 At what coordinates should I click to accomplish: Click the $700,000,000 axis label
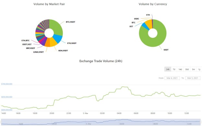pos(7,84)
